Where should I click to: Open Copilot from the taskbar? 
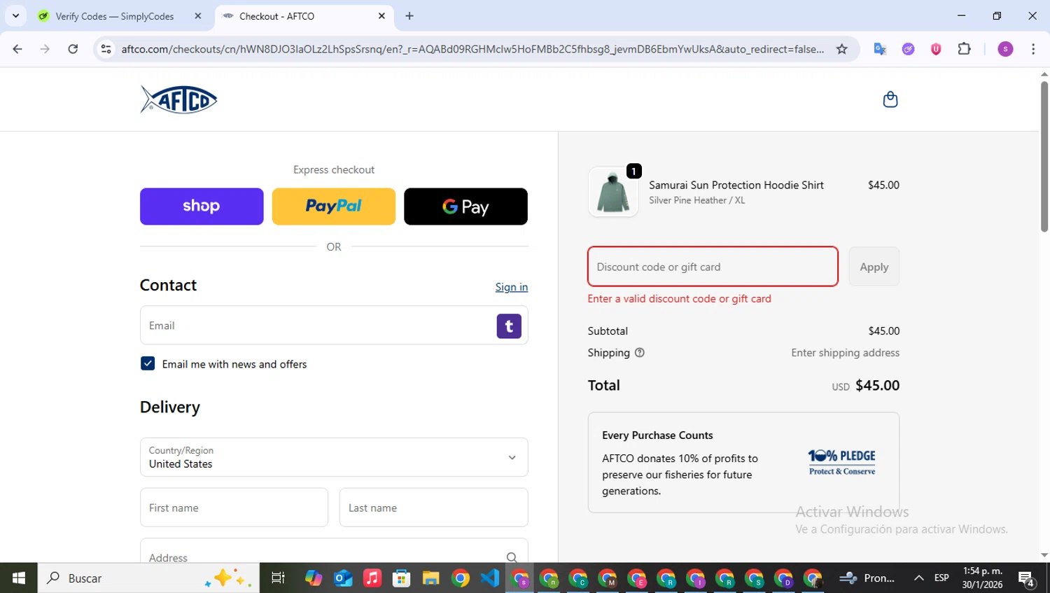click(x=314, y=578)
